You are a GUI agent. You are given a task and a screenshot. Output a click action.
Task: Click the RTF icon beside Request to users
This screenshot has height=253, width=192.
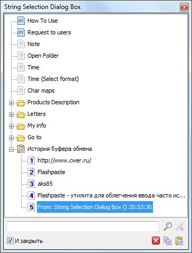[x=21, y=32]
